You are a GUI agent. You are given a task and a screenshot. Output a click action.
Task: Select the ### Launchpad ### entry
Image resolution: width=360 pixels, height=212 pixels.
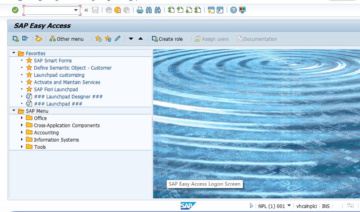(58, 104)
